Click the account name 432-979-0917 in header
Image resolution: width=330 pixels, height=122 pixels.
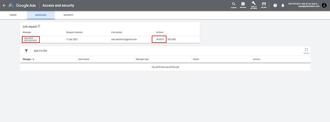[x=304, y=4]
